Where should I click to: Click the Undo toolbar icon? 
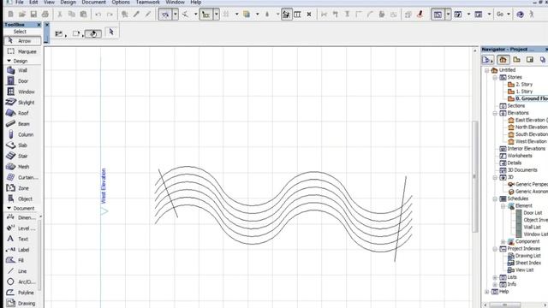(x=98, y=15)
